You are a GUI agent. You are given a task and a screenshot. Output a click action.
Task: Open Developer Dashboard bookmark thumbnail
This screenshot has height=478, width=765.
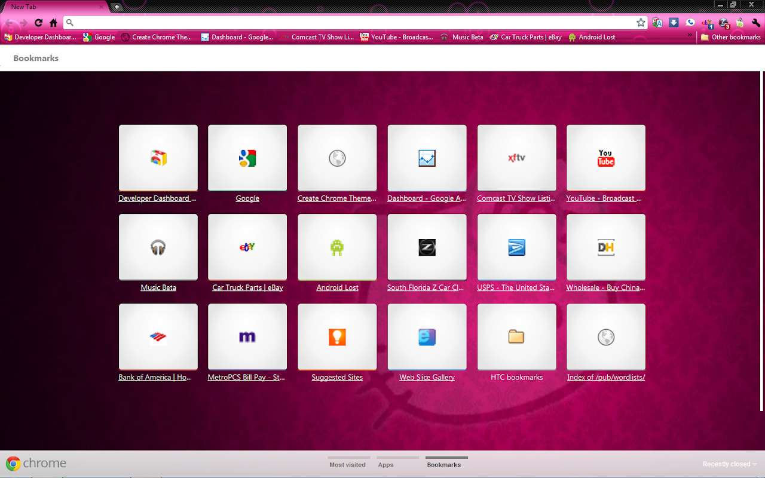[158, 158]
